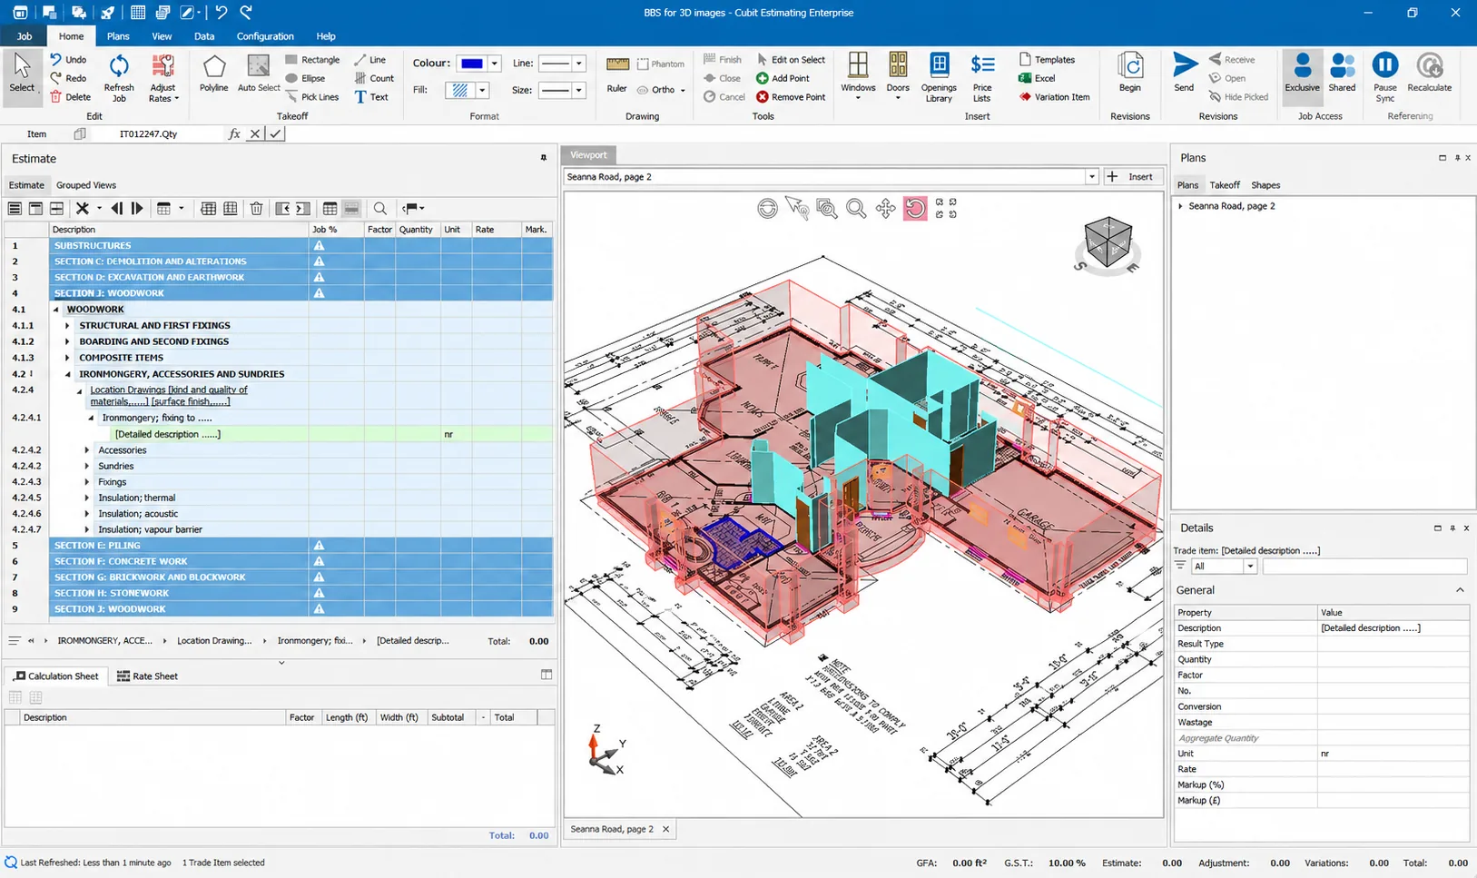Click Refresh Job icon

[x=119, y=78]
